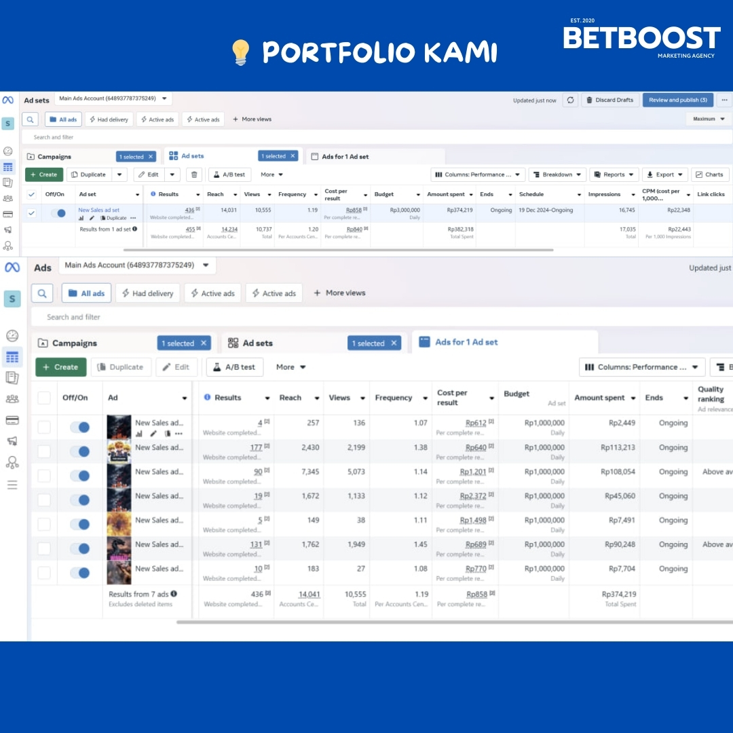
Task: Click the Edit button in Ad sets toolbar
Action: pos(149,174)
